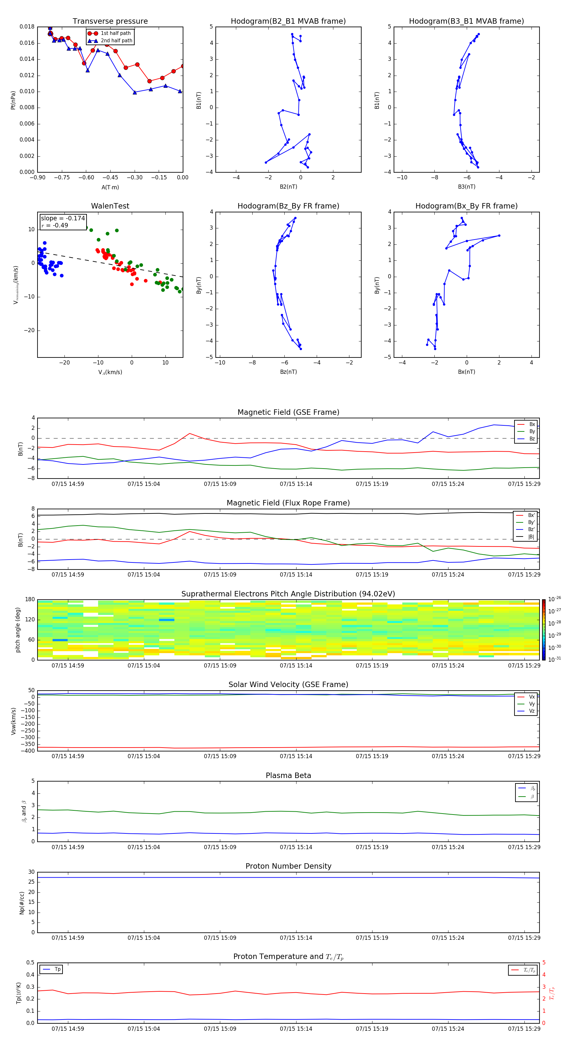The height and width of the screenshot is (1057, 577).
Task: Click 'Bx' in GSE magnetic field legend
Action: [526, 424]
